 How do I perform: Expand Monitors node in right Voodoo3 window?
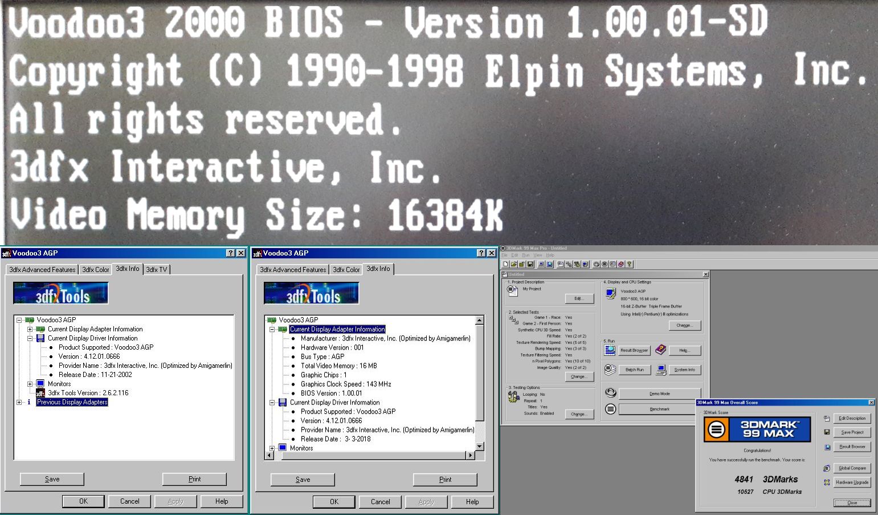(272, 448)
